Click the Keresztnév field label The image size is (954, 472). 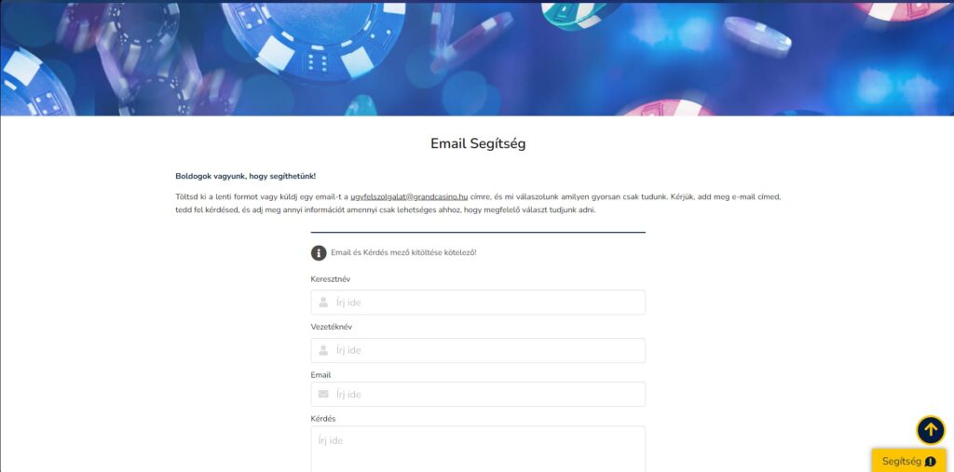pyautogui.click(x=331, y=279)
